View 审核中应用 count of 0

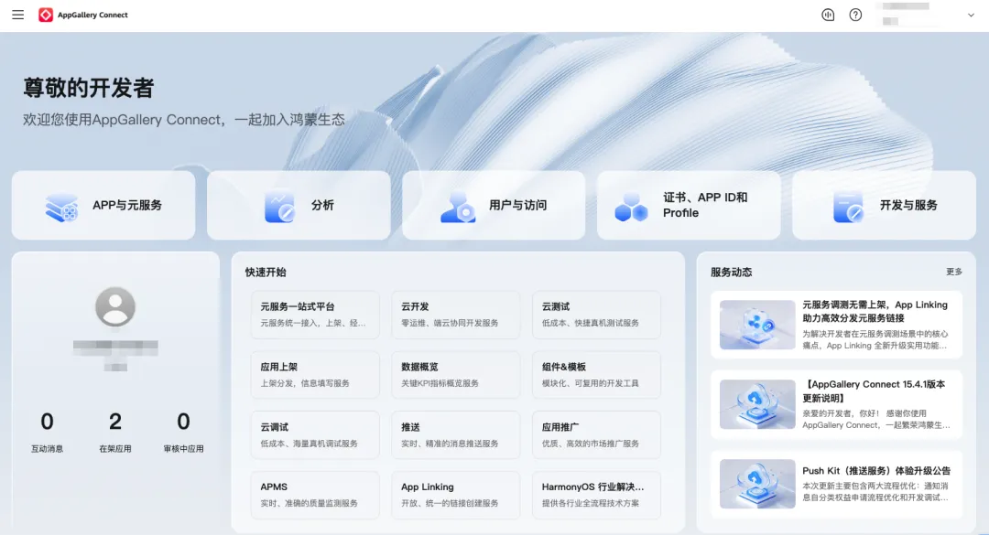click(183, 421)
